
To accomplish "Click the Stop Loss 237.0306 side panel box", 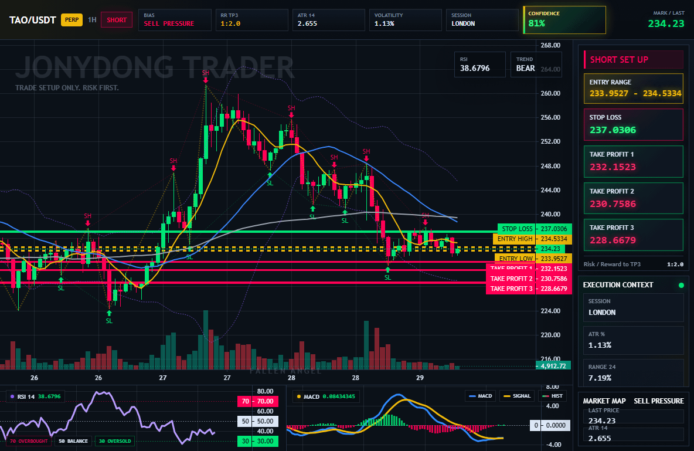I will 634,124.
